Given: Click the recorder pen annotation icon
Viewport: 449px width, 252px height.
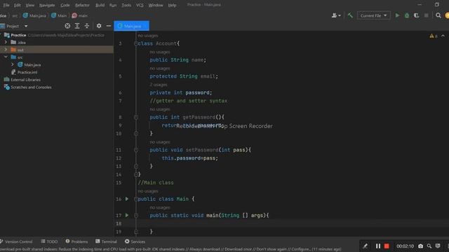Looking at the screenshot, I should [x=365, y=246].
